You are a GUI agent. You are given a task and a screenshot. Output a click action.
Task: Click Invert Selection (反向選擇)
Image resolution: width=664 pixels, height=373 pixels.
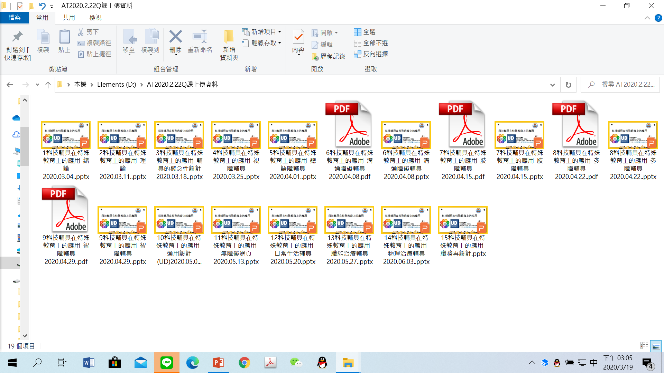(x=371, y=54)
